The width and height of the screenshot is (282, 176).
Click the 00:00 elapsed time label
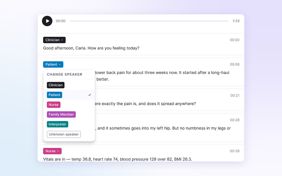point(61,21)
